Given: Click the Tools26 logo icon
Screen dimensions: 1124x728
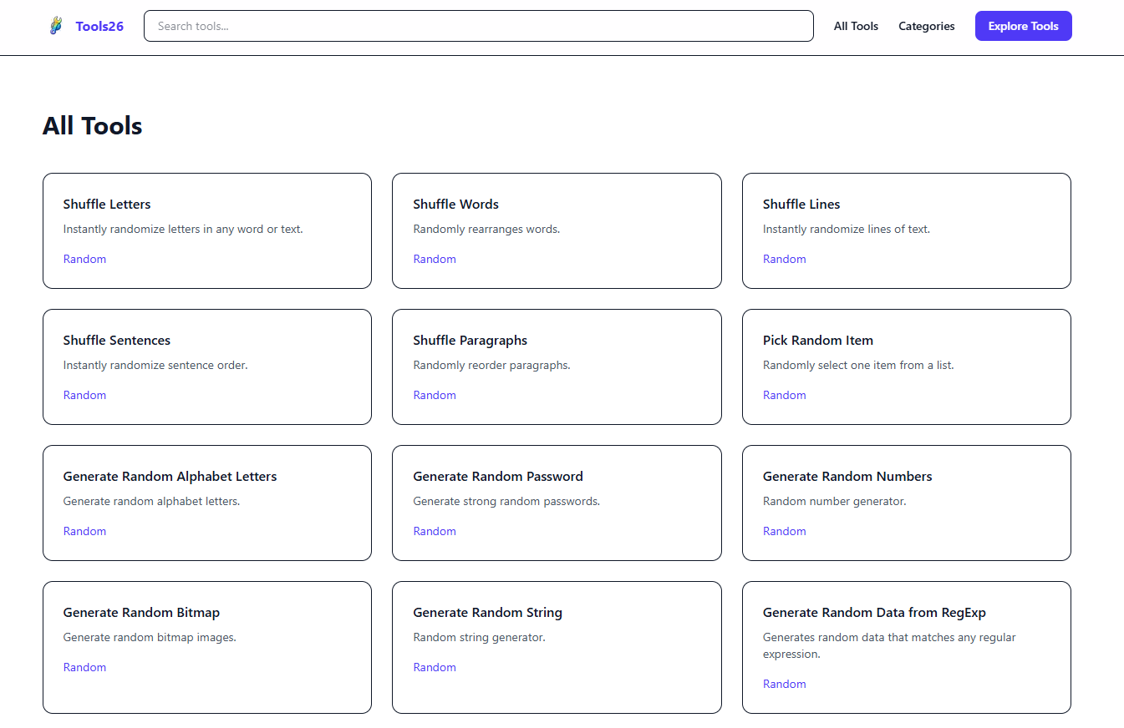Looking at the screenshot, I should [x=55, y=26].
